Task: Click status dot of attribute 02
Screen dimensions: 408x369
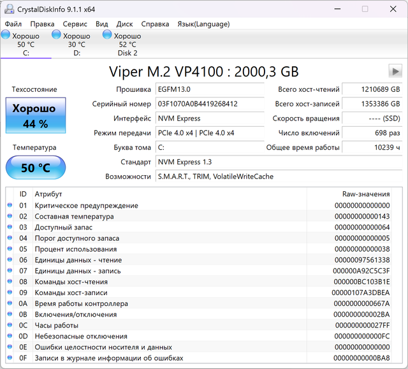Action: click(10, 216)
